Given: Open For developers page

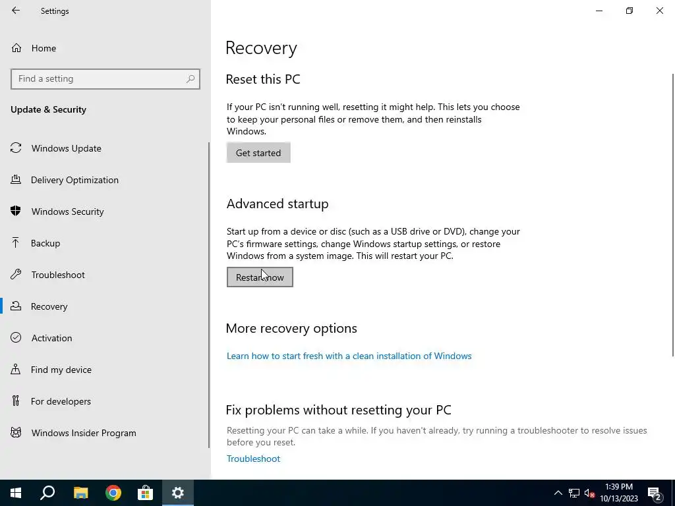Looking at the screenshot, I should pos(61,401).
